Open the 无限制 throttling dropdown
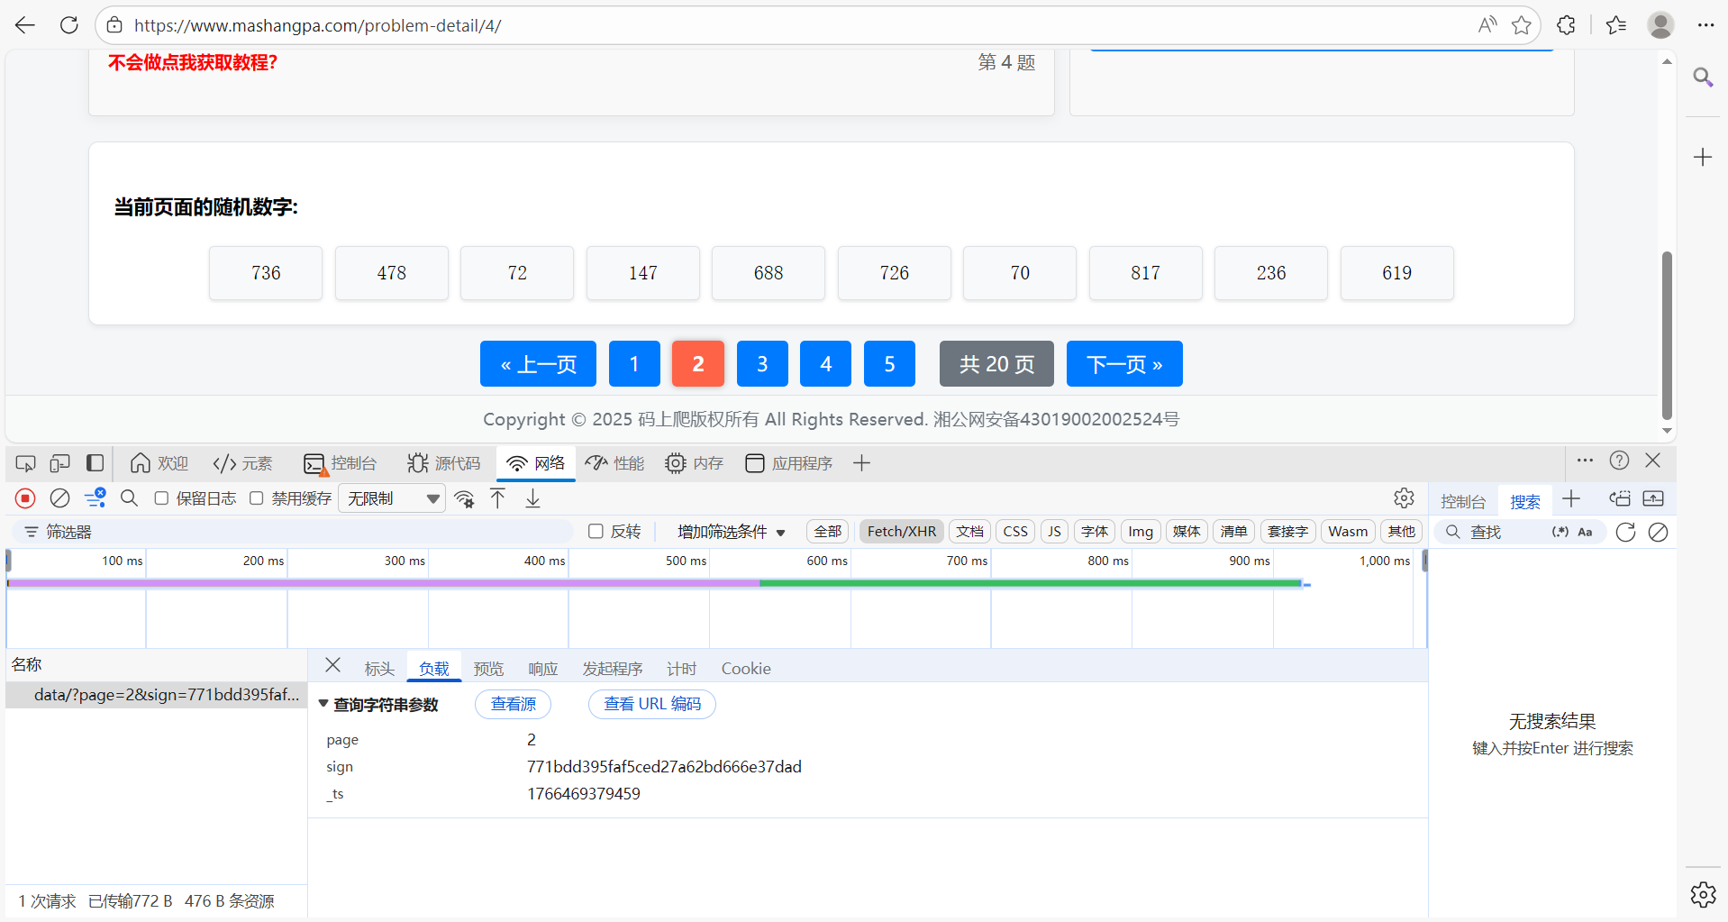The image size is (1728, 922). pos(391,498)
